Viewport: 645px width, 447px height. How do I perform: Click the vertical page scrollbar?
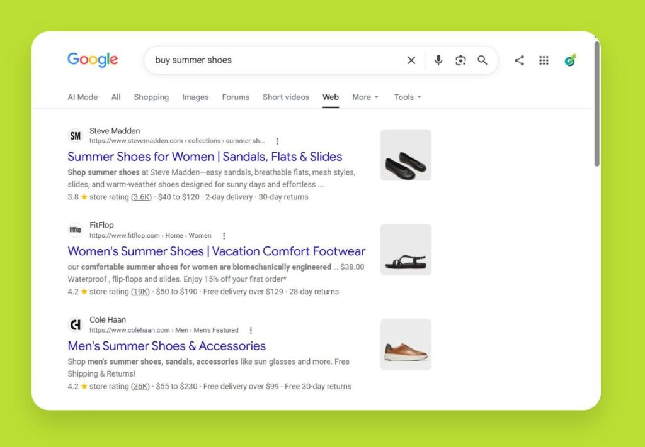point(597,104)
